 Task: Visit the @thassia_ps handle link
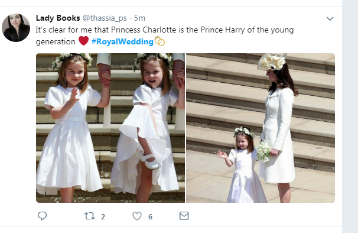coord(105,18)
